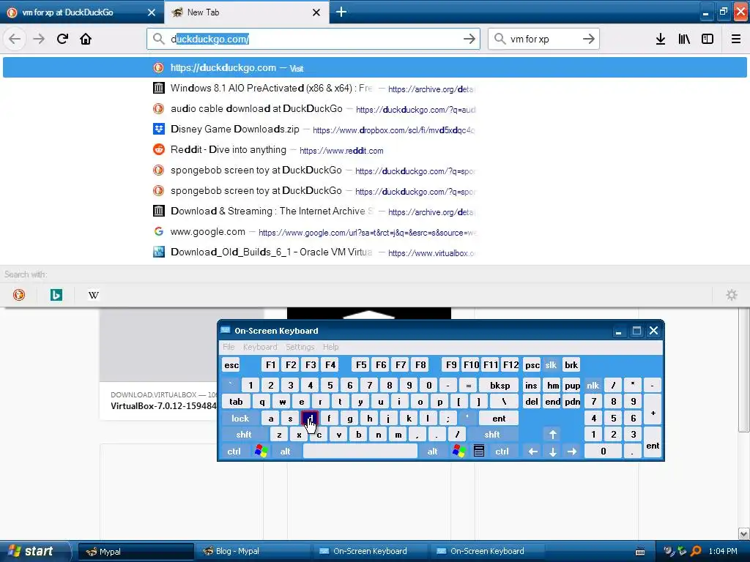
Task: Click left Windows logo key on keyboard
Action: click(261, 451)
